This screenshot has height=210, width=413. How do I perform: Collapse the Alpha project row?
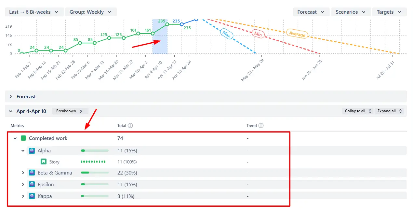click(x=23, y=151)
